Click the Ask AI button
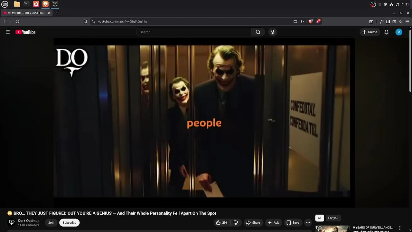The image size is (412, 232). [x=273, y=223]
